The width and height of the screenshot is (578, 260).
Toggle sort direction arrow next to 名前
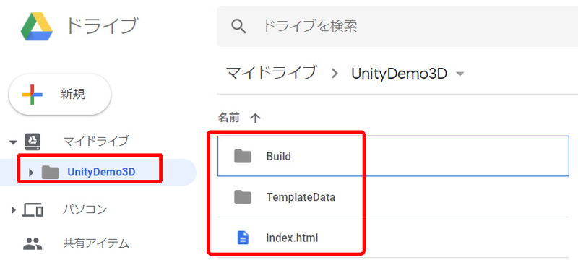click(255, 118)
